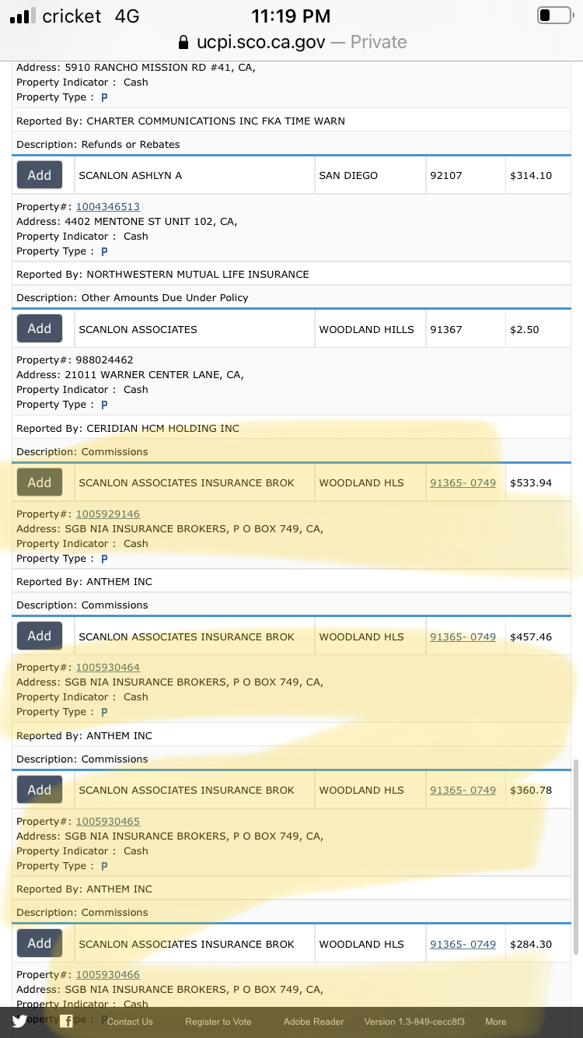The width and height of the screenshot is (583, 1038).
Task: Click Add button for SCANLON ASHLYN A
Action: coord(40,175)
